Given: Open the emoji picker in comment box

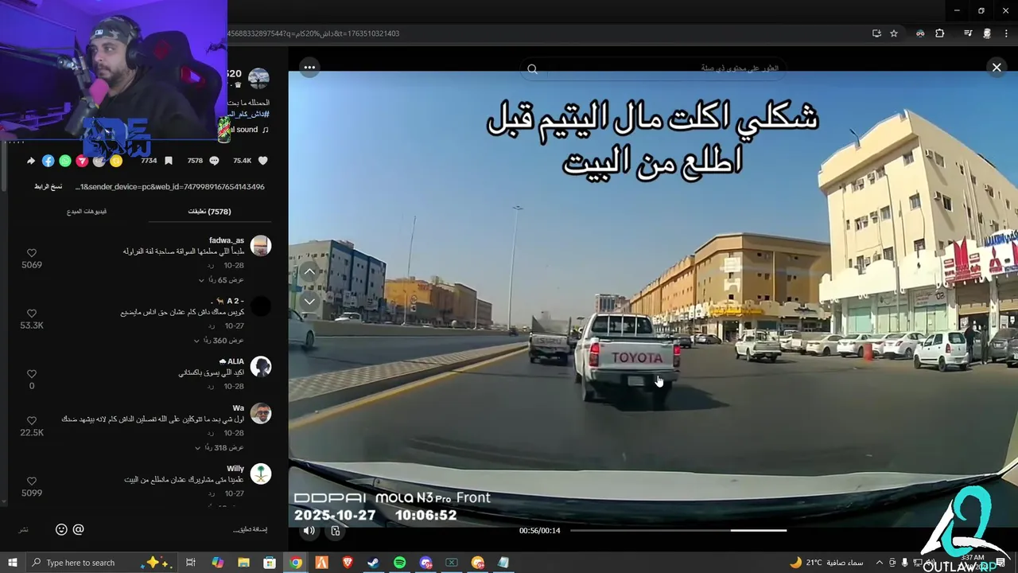Looking at the screenshot, I should pos(61,529).
